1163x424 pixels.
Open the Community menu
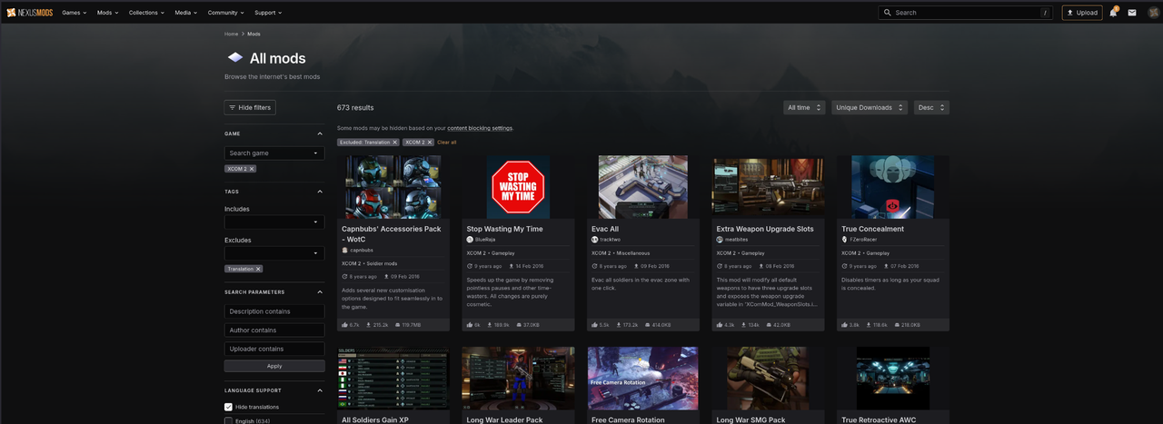226,13
